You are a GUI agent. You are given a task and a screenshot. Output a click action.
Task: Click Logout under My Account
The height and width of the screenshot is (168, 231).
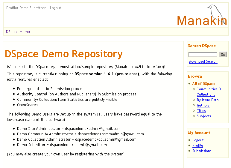(x=198, y=140)
